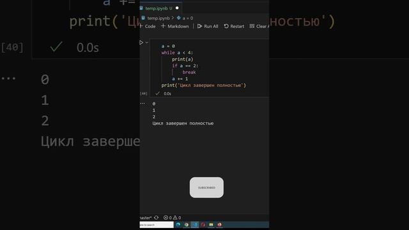Click the 'if a == 2:' code line
409x230 pixels.
(x=185, y=66)
